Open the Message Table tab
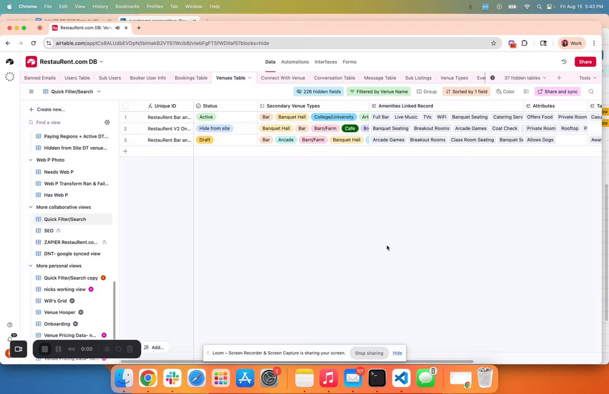 pyautogui.click(x=380, y=78)
